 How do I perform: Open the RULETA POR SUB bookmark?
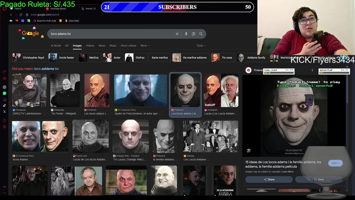pyautogui.click(x=44, y=21)
